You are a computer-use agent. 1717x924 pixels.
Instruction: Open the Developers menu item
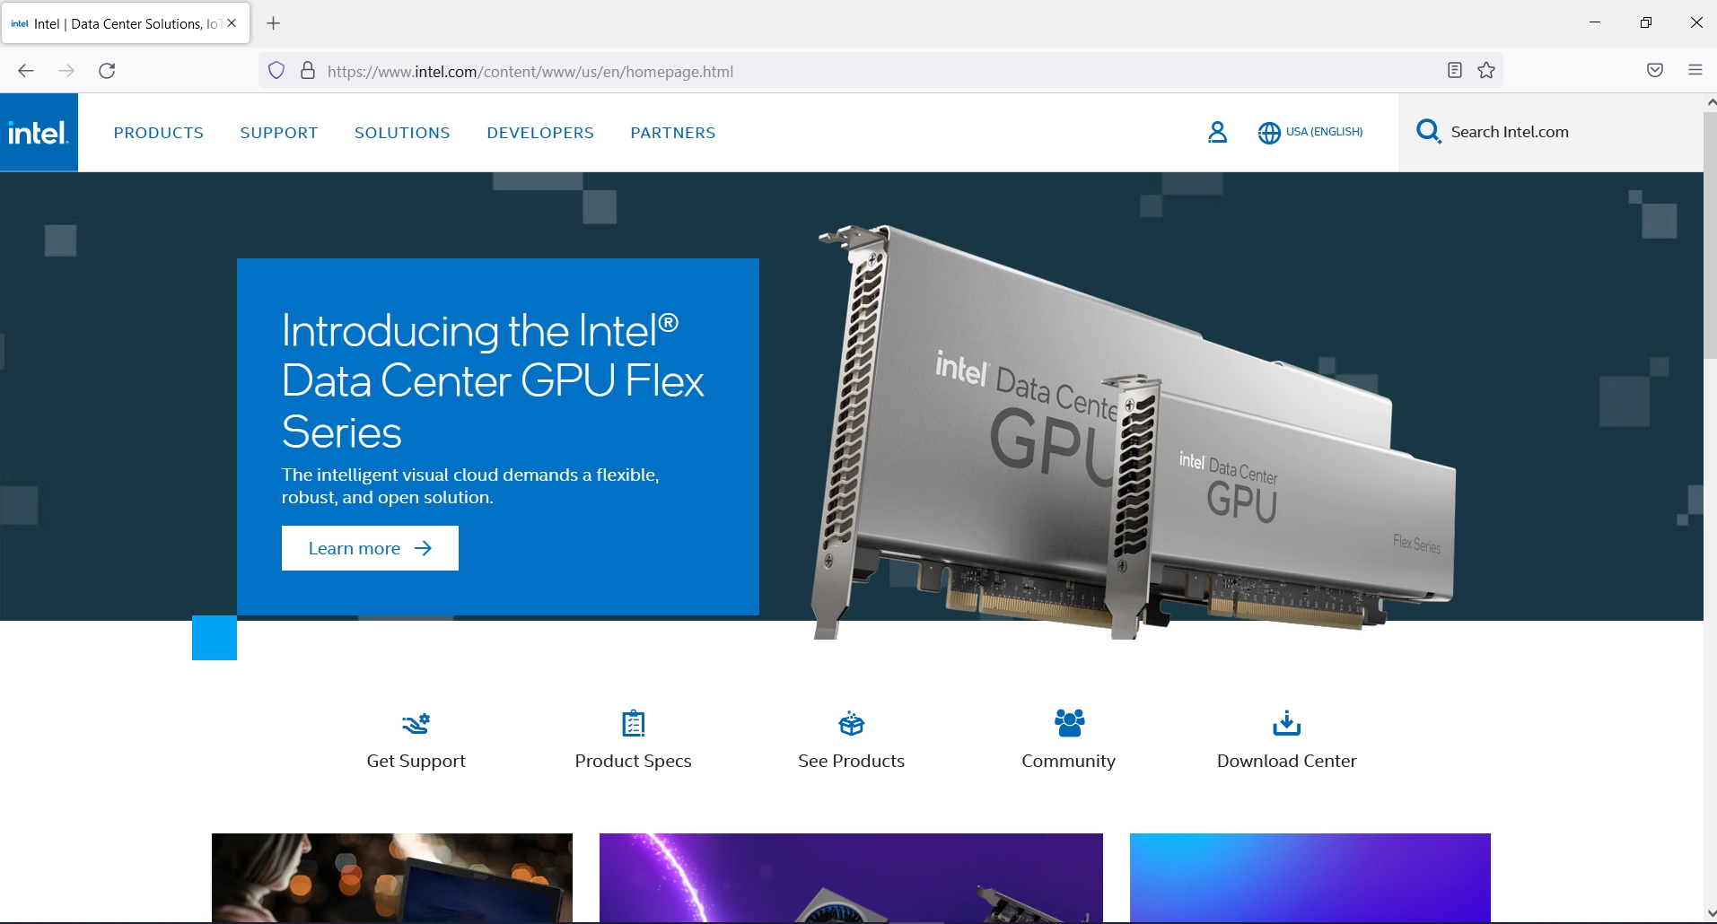click(x=539, y=132)
